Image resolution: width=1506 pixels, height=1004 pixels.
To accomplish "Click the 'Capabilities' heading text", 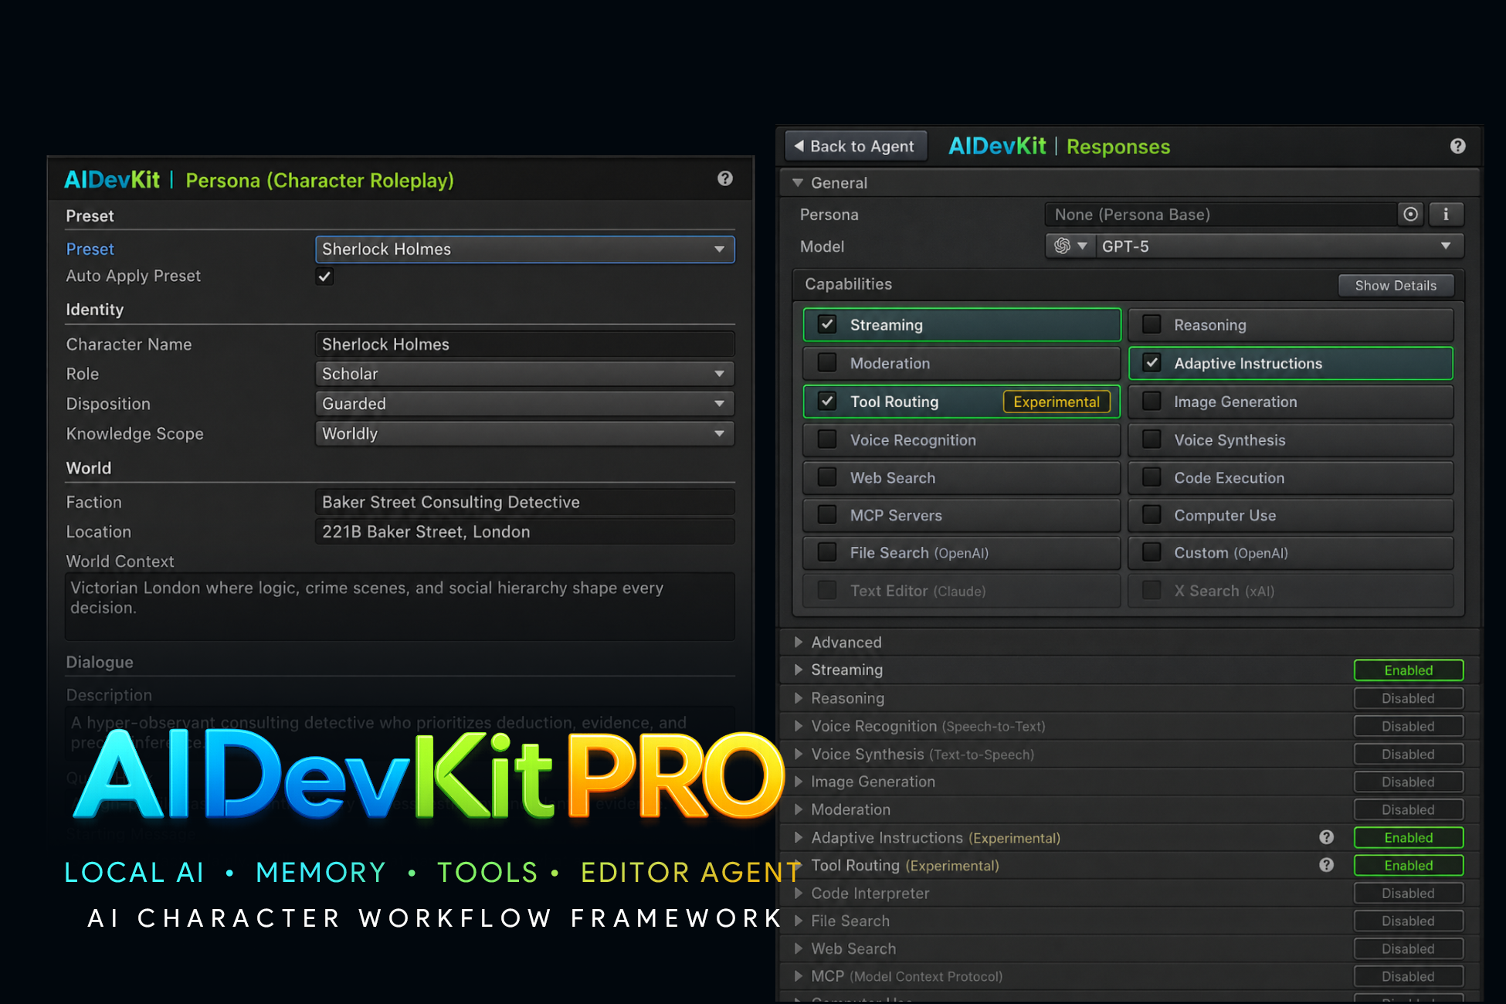I will 848,284.
